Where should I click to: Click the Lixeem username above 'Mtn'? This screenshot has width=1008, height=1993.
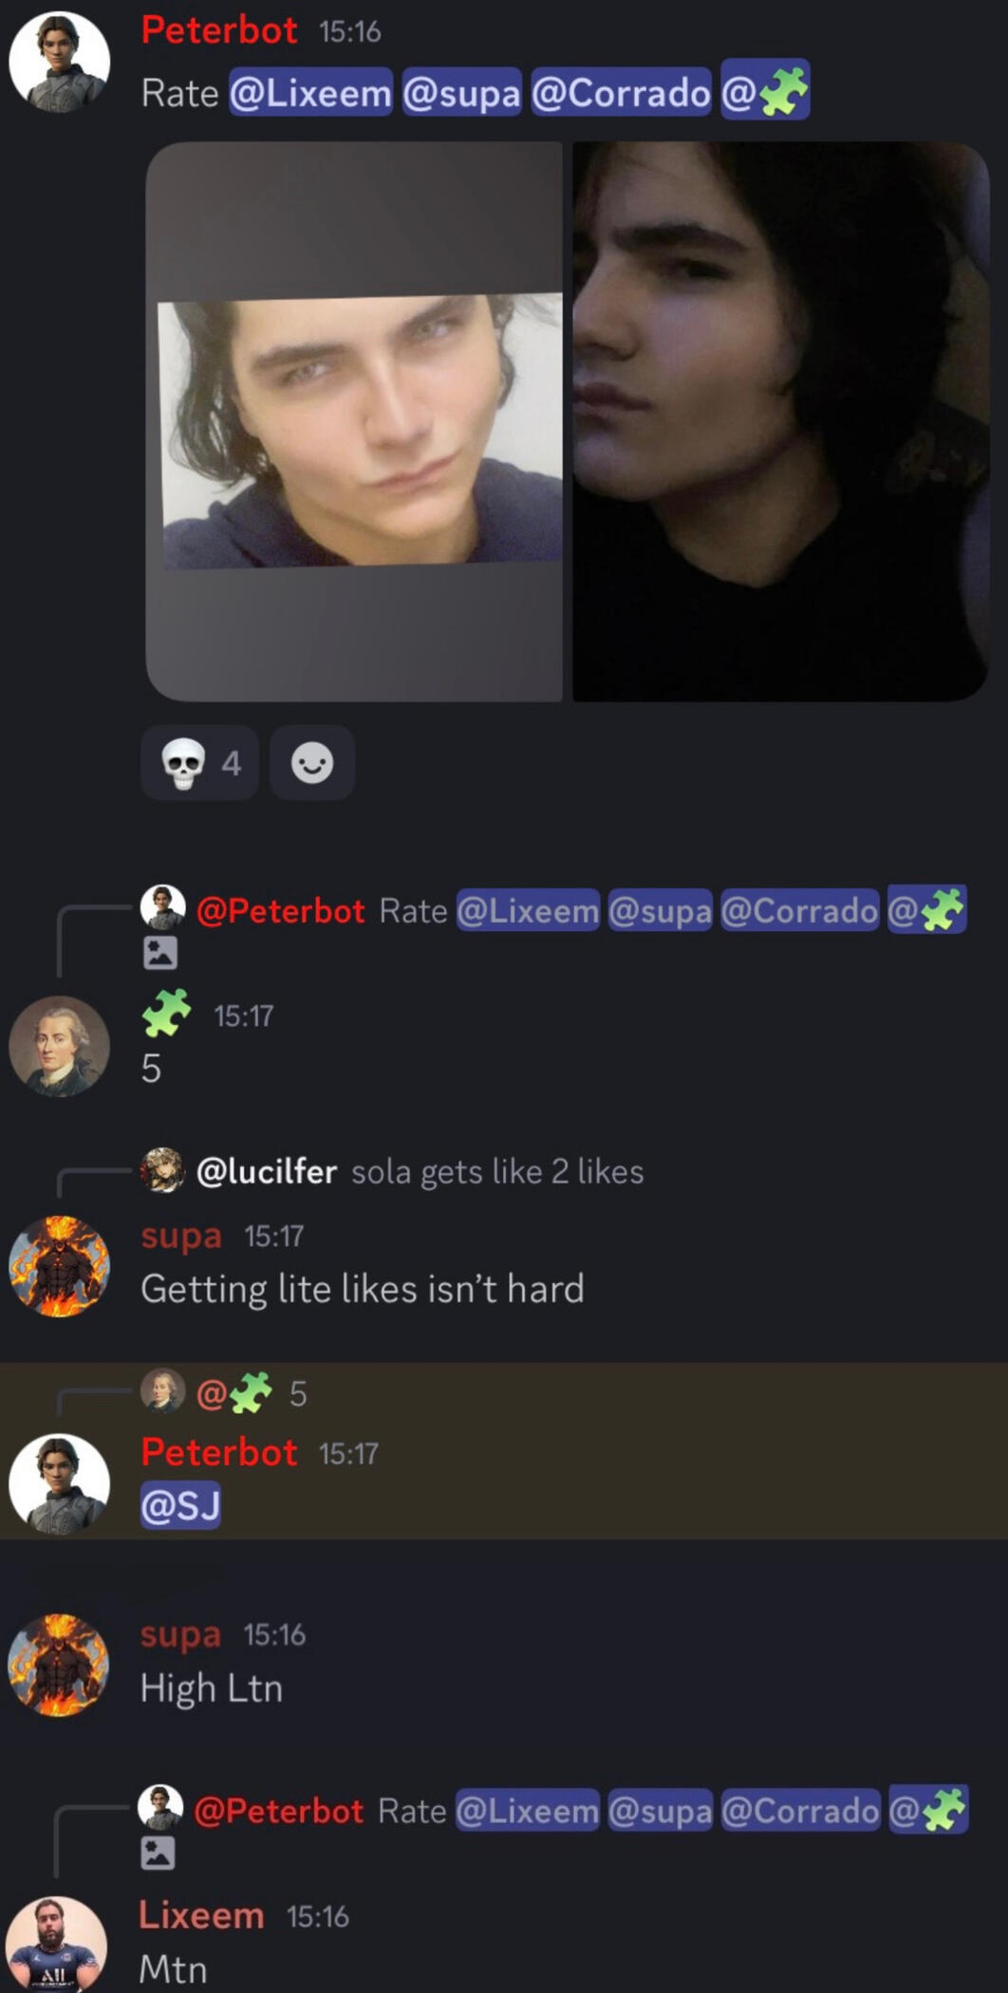point(201,1915)
